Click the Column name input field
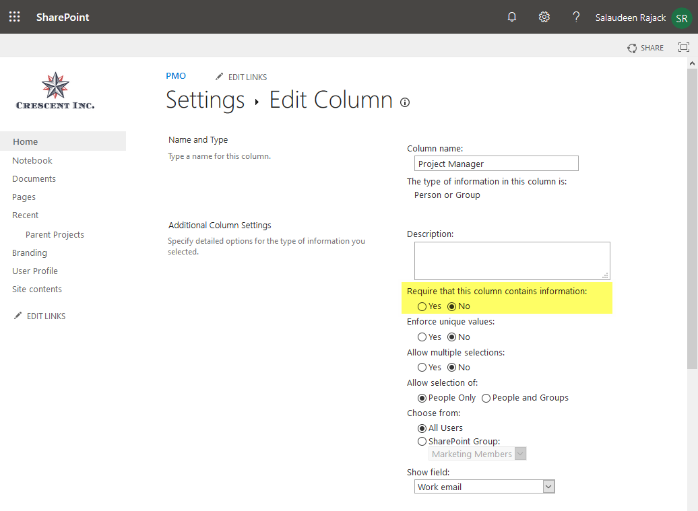 496,163
